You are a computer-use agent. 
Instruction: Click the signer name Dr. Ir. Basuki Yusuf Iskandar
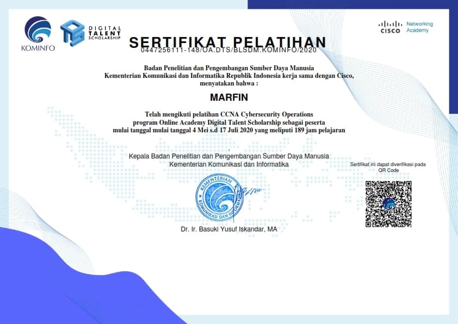tap(229, 229)
